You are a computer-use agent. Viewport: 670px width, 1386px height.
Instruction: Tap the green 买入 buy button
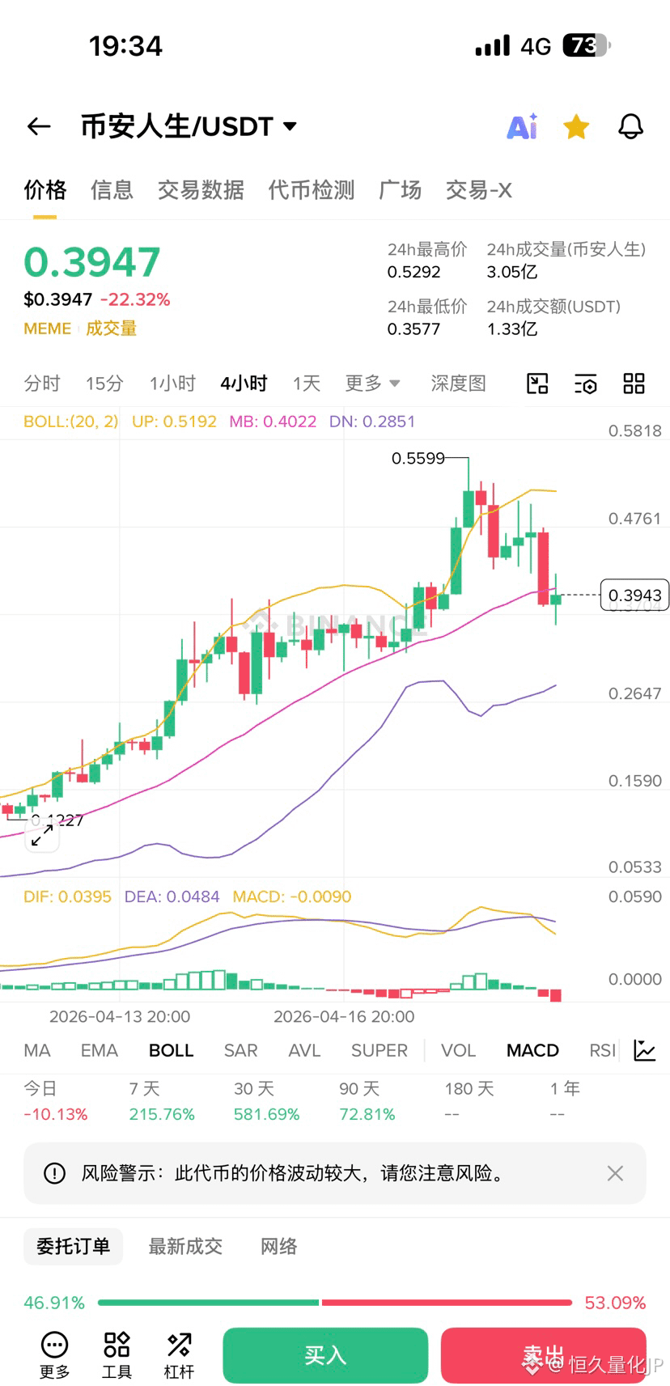325,1355
